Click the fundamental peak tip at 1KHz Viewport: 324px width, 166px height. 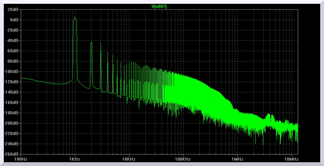[x=75, y=17]
